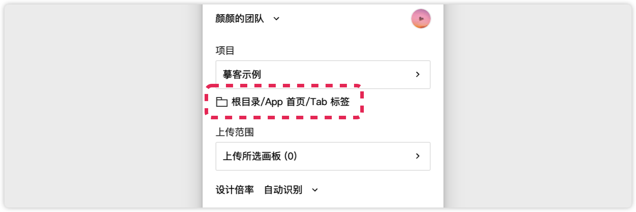Click the 项目 section label
This screenshot has width=636, height=212.
(x=225, y=51)
